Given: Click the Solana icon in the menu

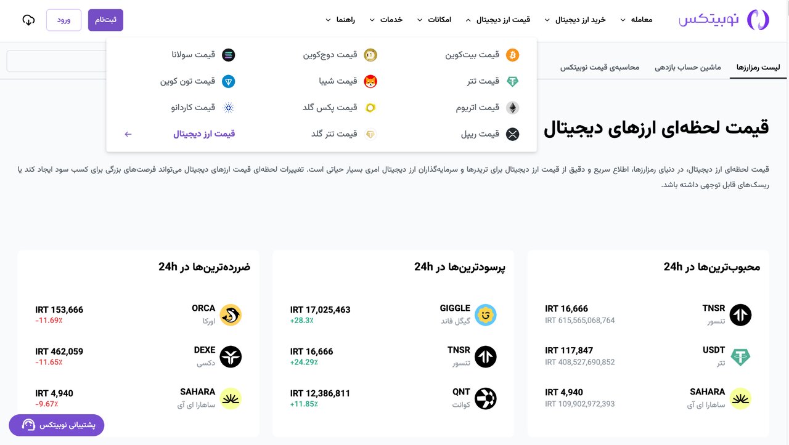Looking at the screenshot, I should (229, 55).
